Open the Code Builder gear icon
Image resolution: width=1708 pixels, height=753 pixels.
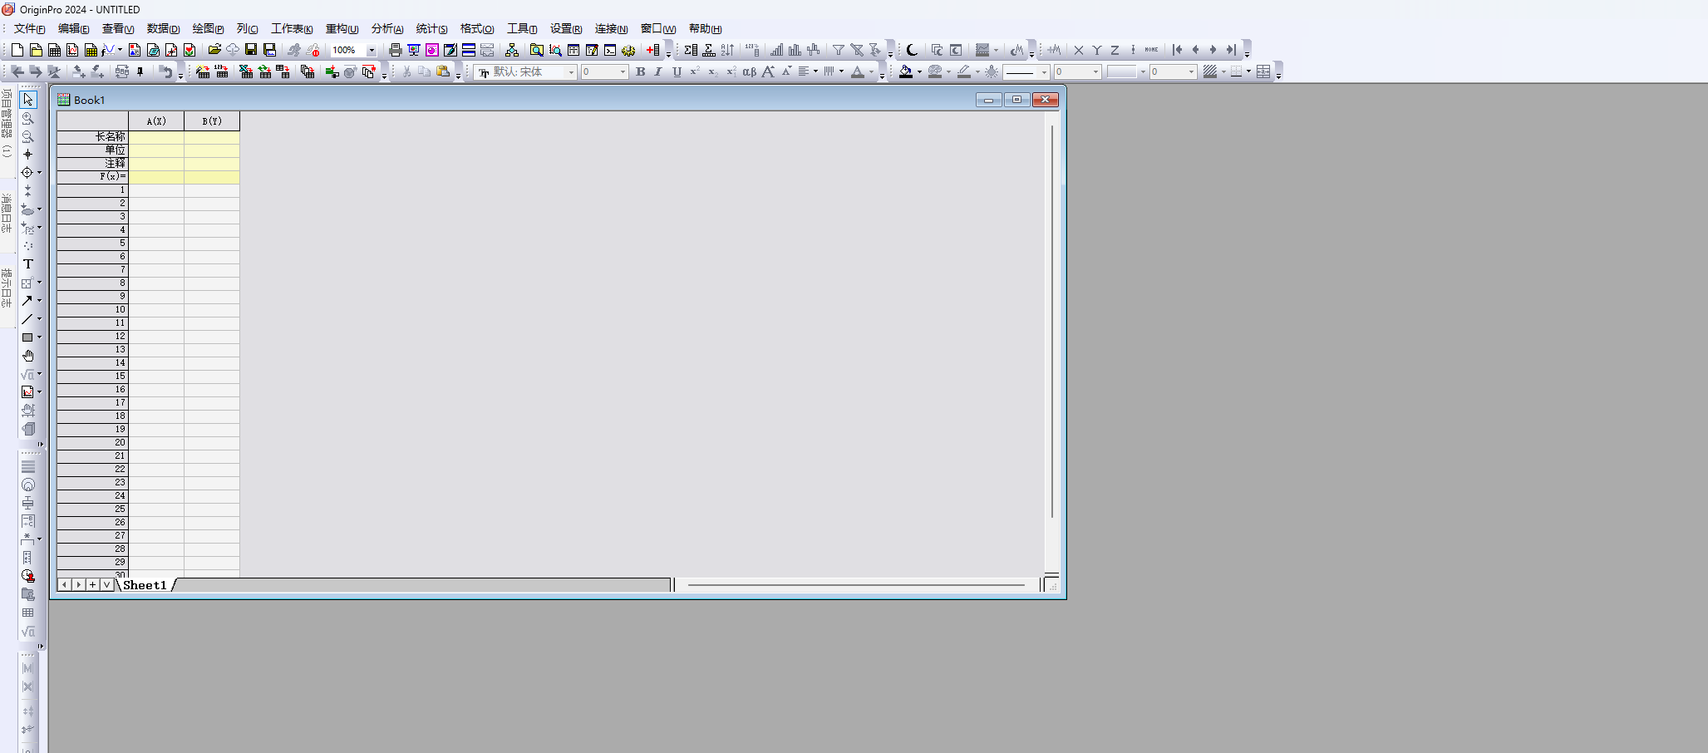(628, 50)
